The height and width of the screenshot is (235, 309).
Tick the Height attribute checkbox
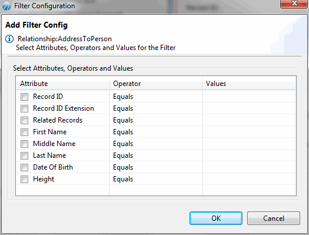pos(25,180)
